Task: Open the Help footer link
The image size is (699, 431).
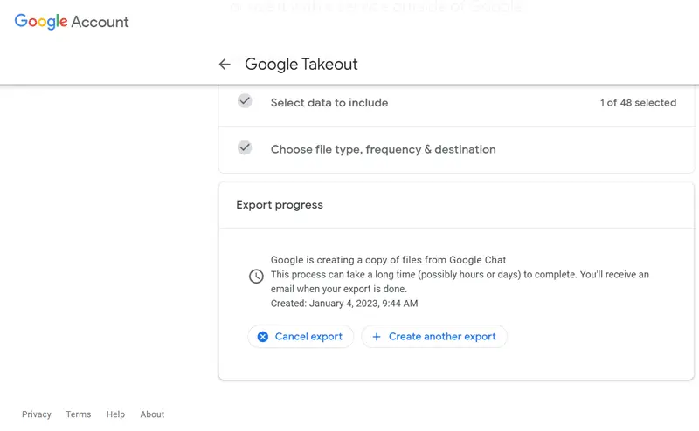Action: point(115,414)
